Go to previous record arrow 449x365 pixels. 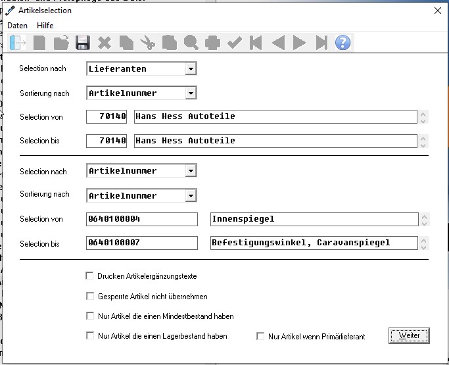[x=278, y=43]
